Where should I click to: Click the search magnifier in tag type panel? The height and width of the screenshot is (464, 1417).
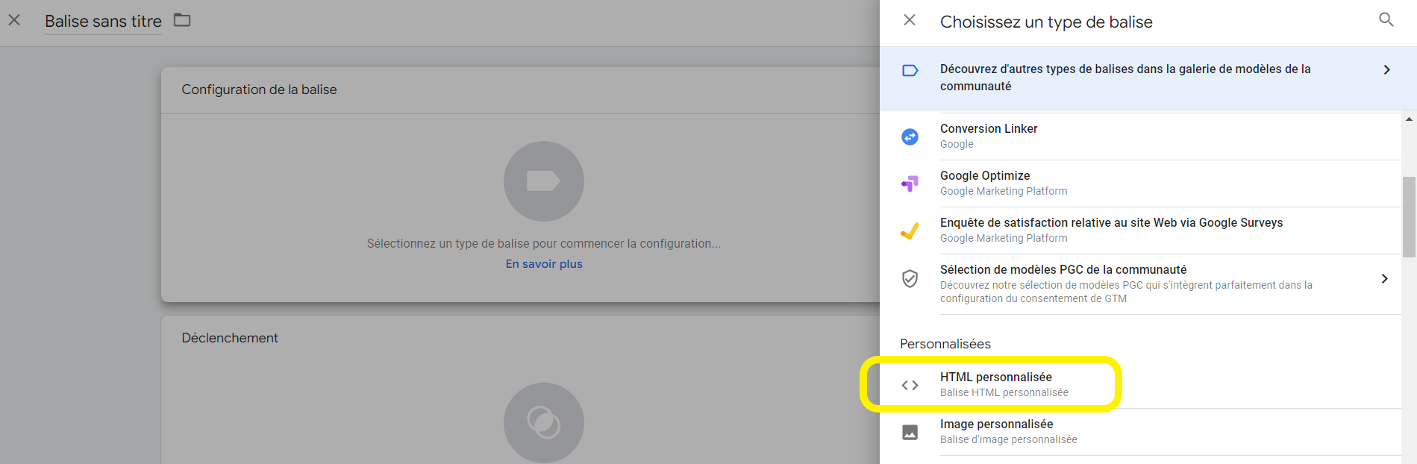click(1386, 20)
